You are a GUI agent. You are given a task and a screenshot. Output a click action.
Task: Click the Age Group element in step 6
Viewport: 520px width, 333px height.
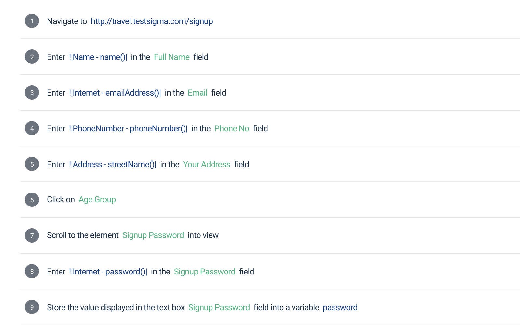[x=97, y=200]
